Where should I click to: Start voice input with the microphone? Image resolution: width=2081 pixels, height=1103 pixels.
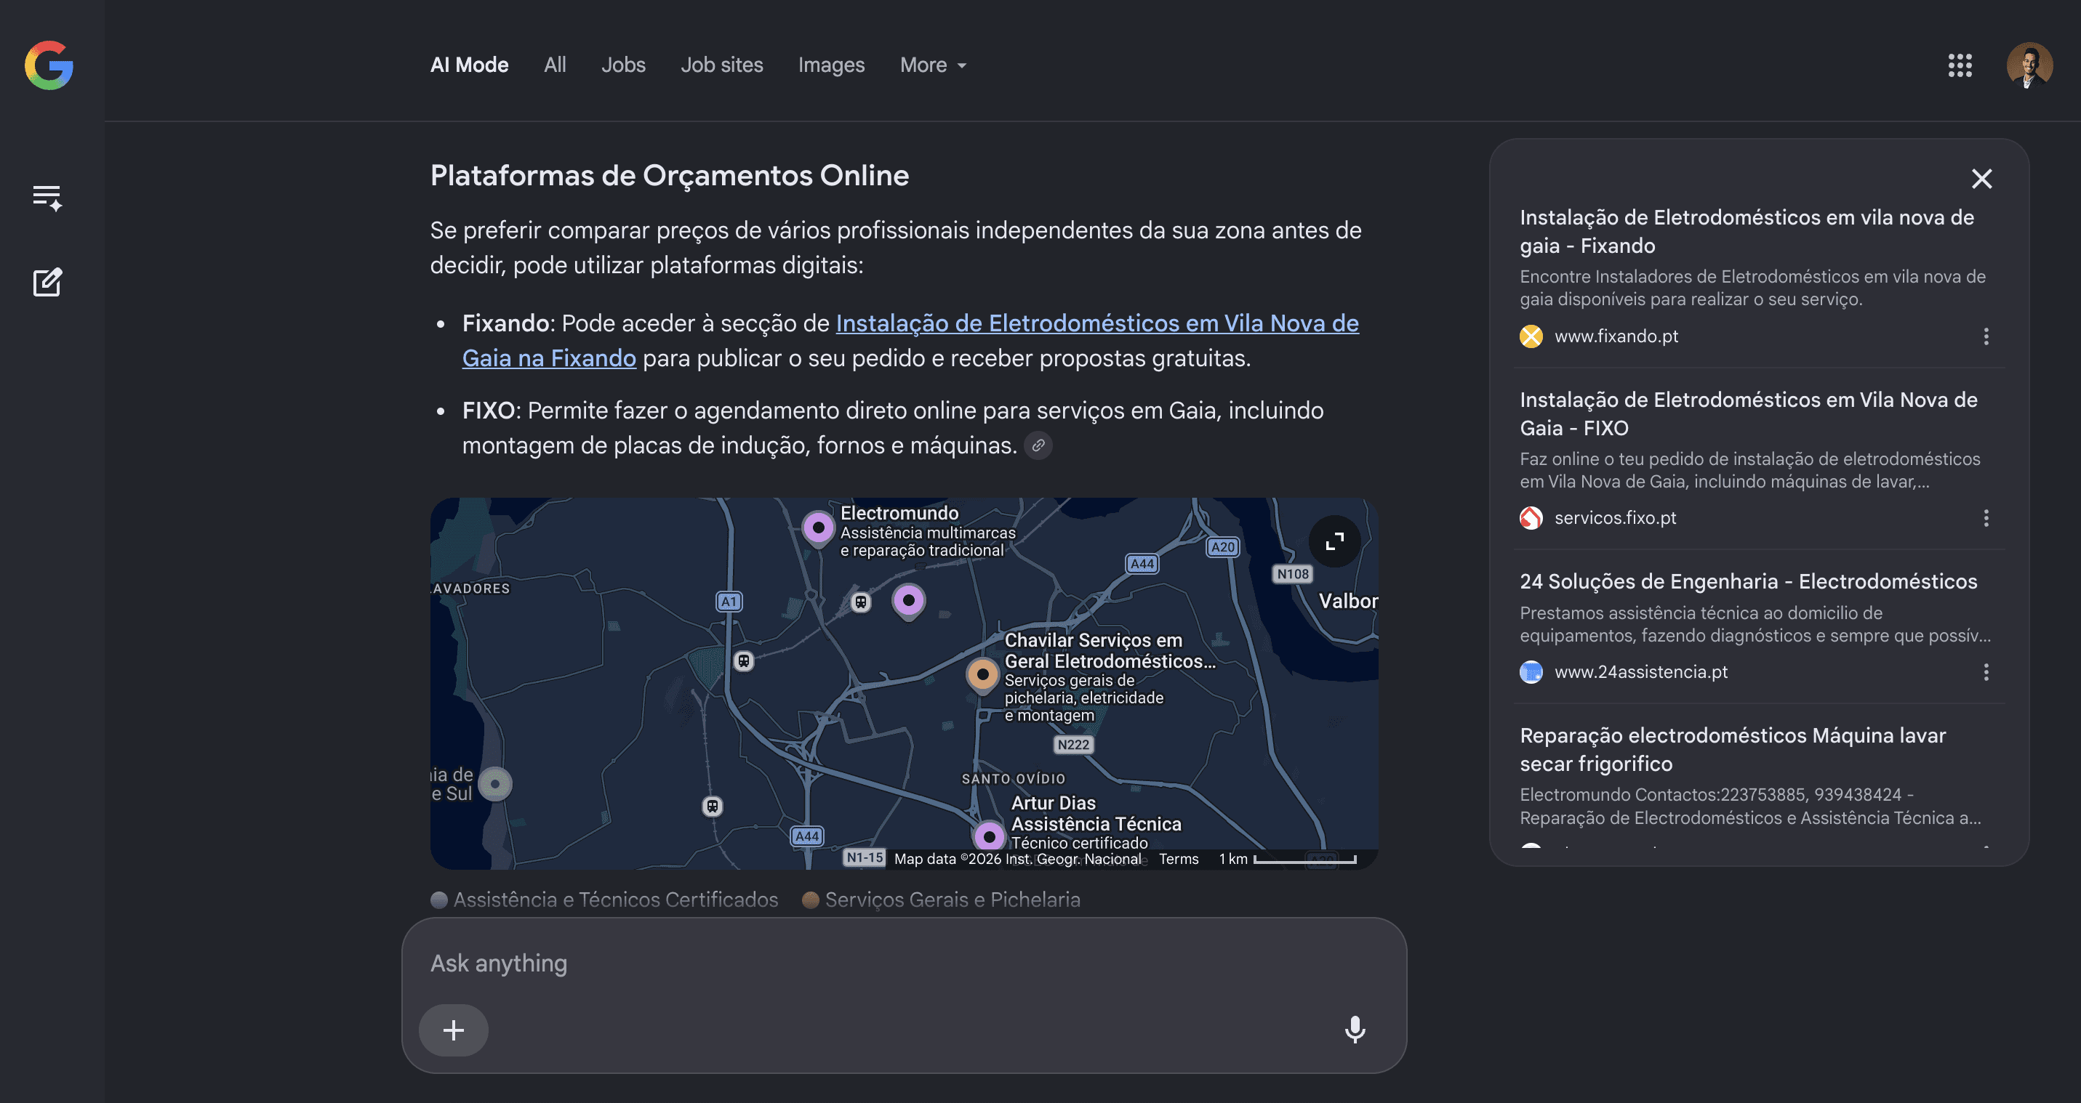pyautogui.click(x=1355, y=1030)
